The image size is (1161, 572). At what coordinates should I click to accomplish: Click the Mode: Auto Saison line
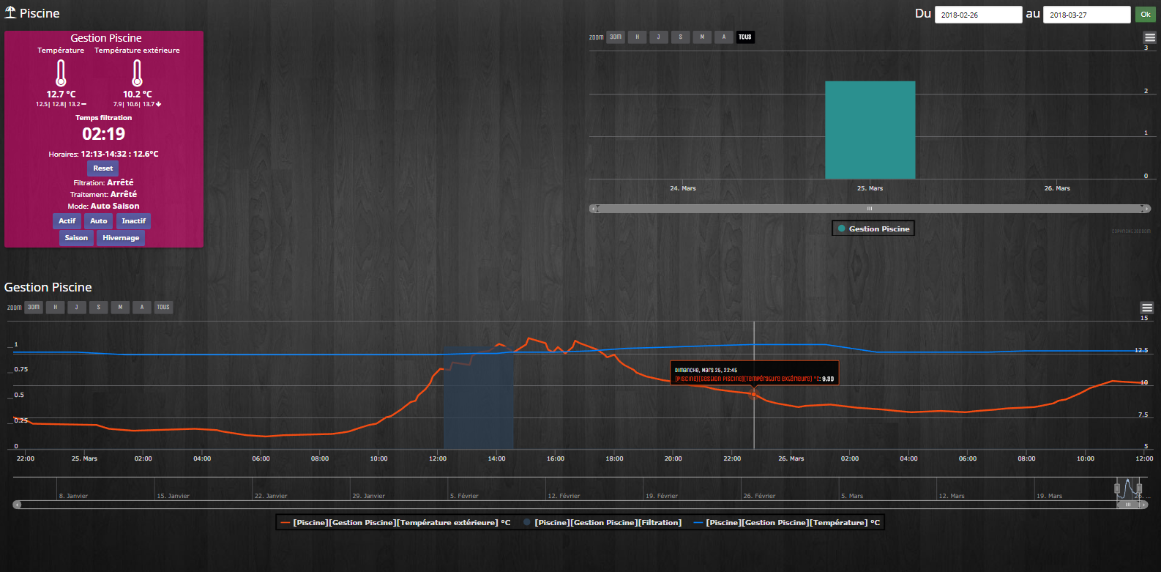(x=103, y=206)
